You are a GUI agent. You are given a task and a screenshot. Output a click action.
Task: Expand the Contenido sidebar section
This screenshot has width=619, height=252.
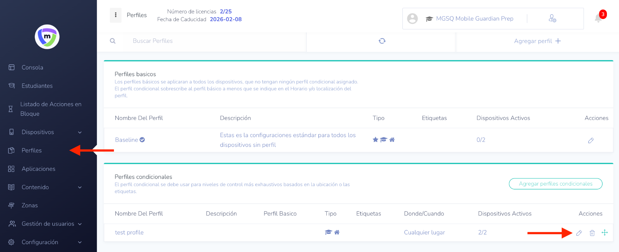pos(80,187)
